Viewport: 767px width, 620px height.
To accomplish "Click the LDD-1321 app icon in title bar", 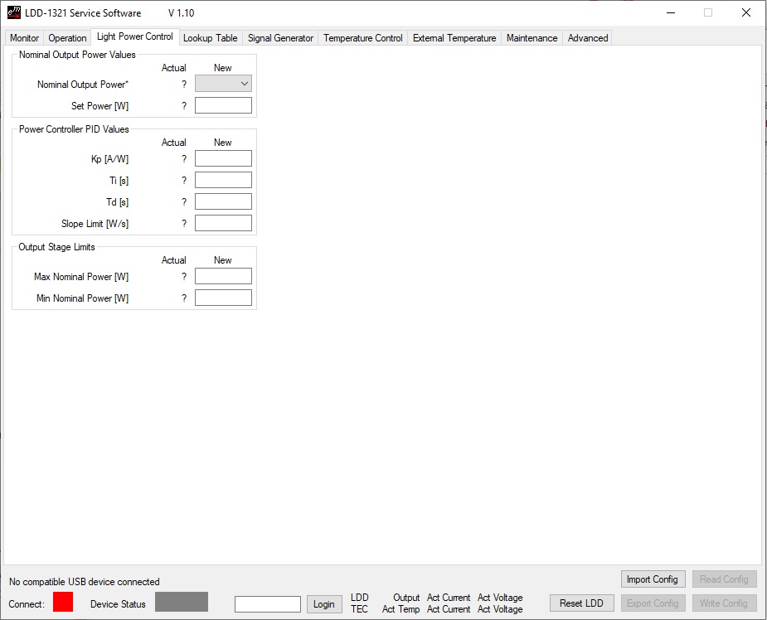I will [x=14, y=12].
